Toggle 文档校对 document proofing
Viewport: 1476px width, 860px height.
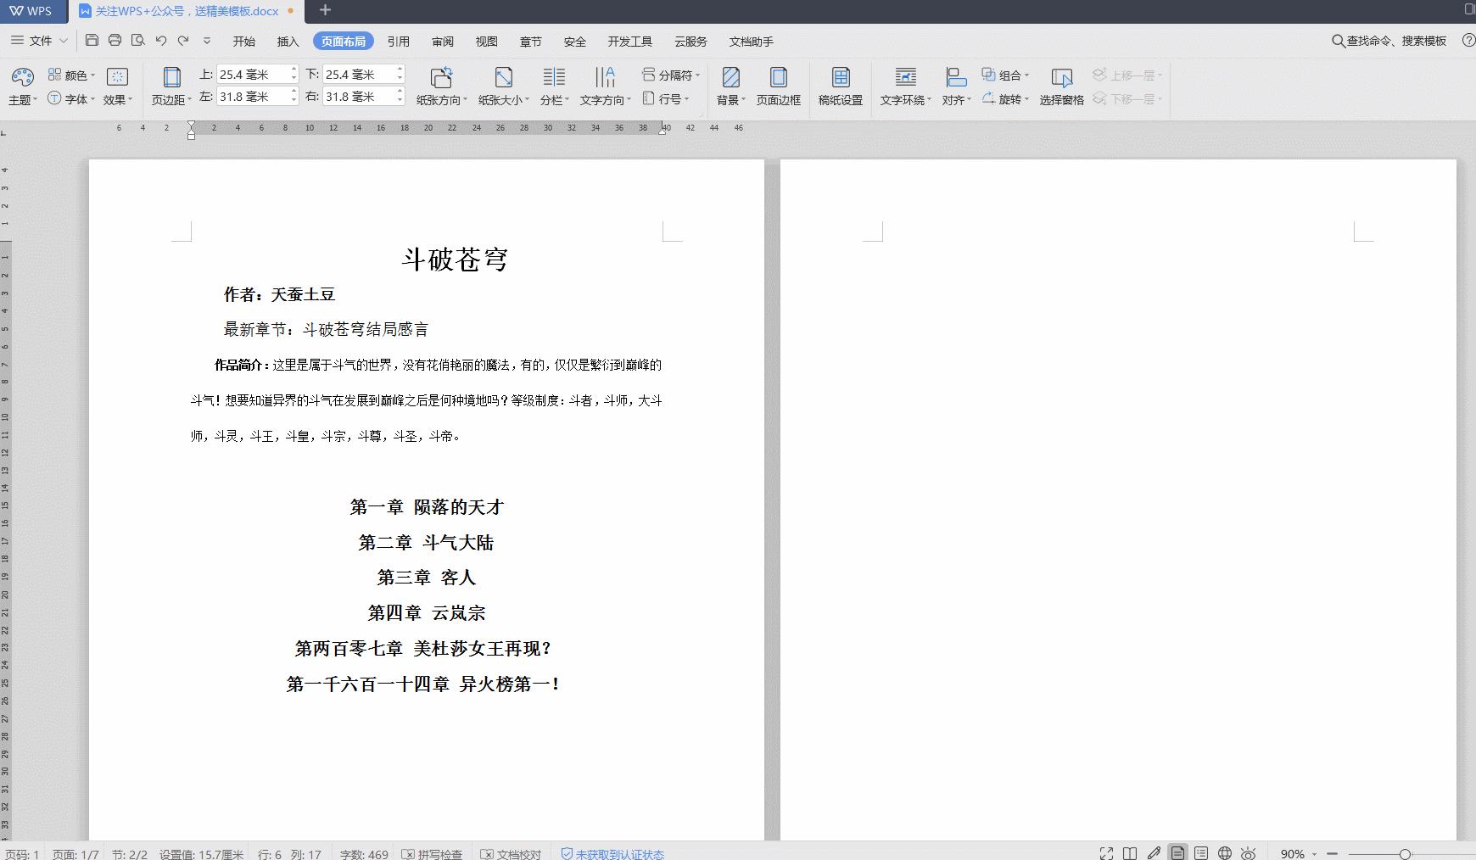[511, 853]
